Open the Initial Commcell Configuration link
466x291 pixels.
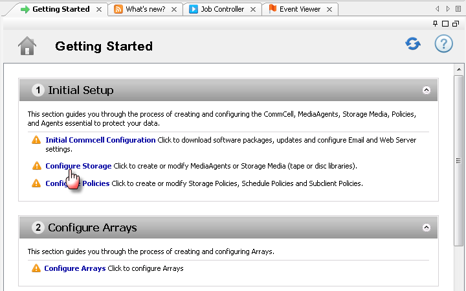coord(100,140)
